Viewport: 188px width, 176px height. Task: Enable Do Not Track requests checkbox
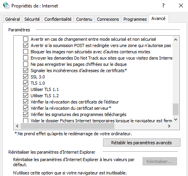25,58
